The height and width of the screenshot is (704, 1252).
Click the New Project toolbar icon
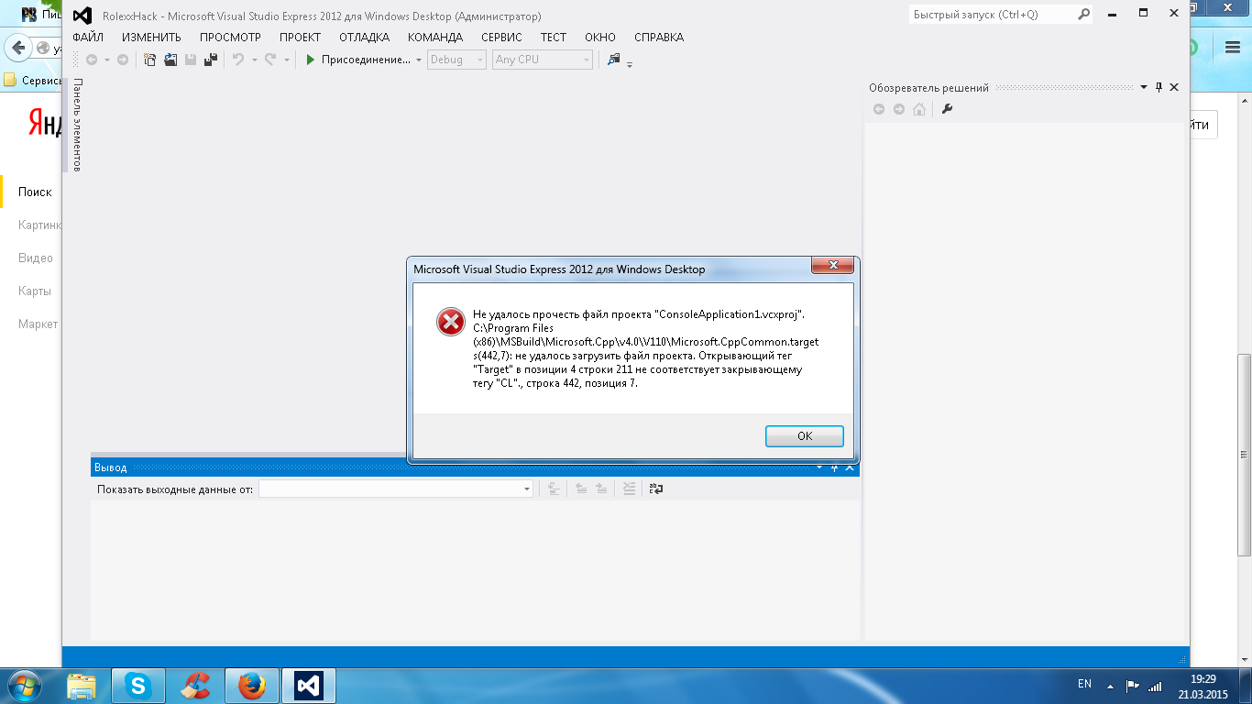click(150, 60)
